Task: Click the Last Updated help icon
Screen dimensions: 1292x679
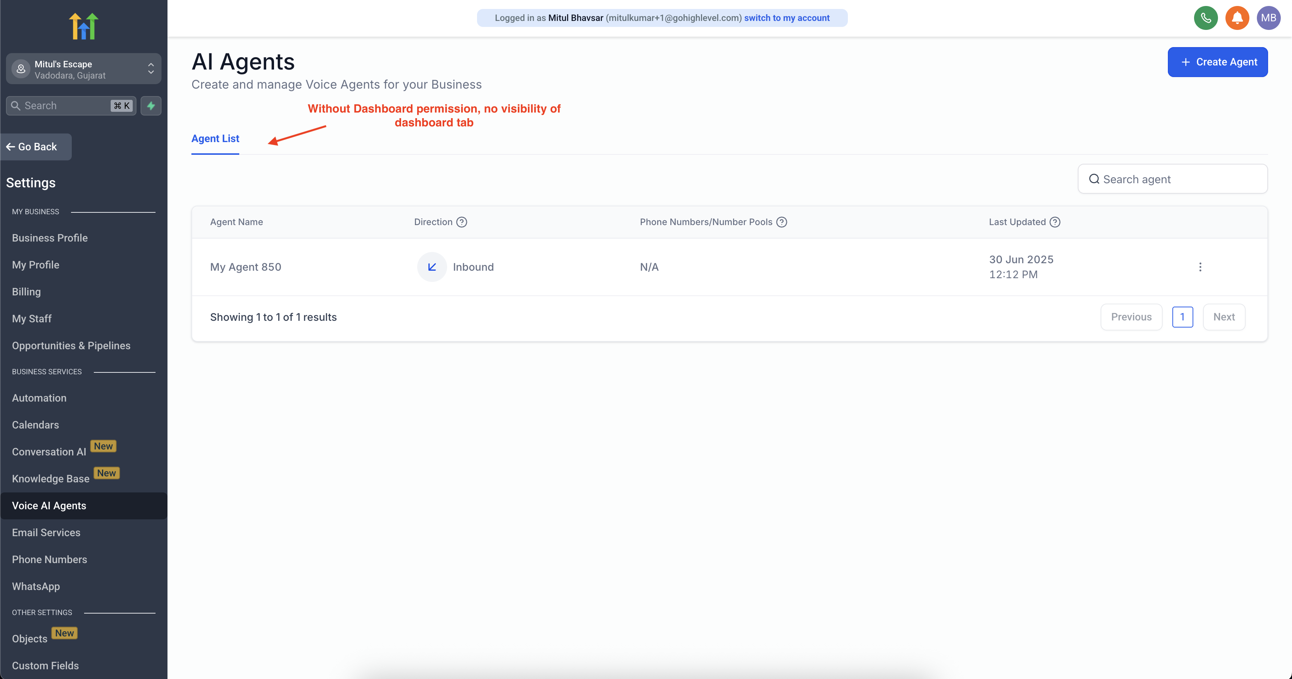Action: pos(1055,222)
